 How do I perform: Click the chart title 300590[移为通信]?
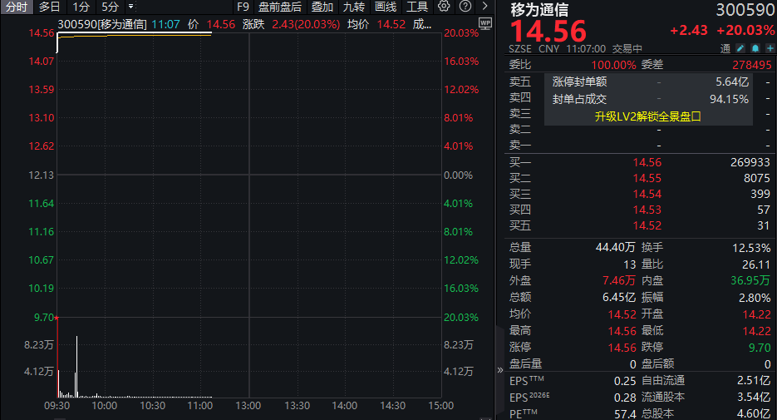(x=102, y=24)
